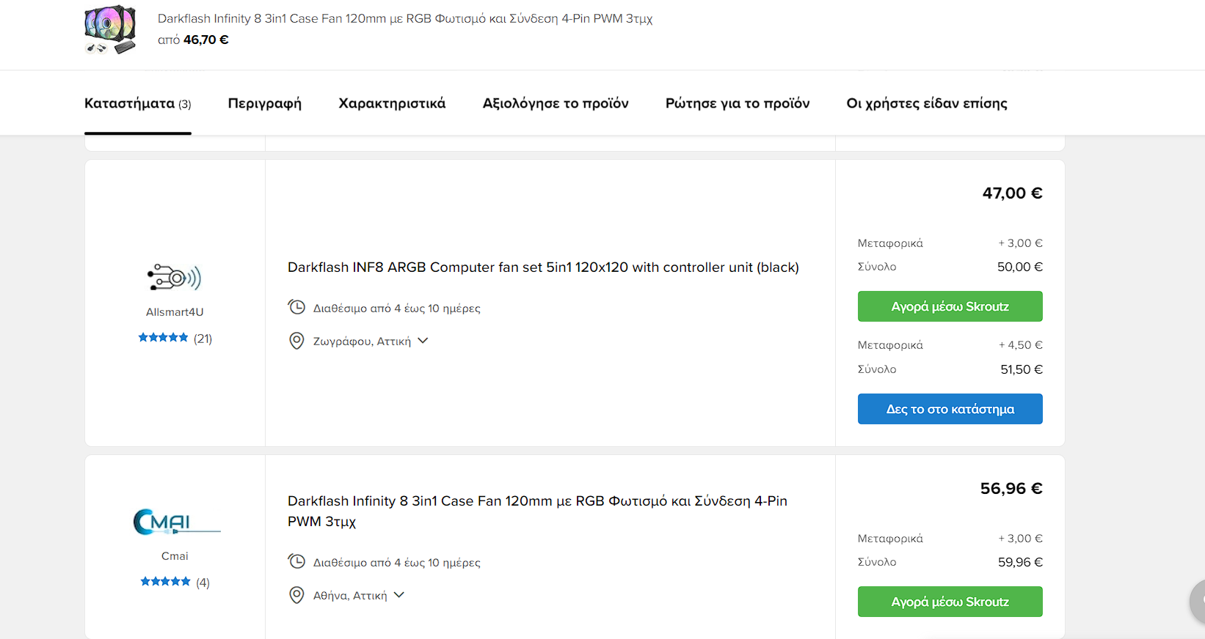Click the 56,96 € price
Screen dimensions: 1205x639
(x=1011, y=489)
